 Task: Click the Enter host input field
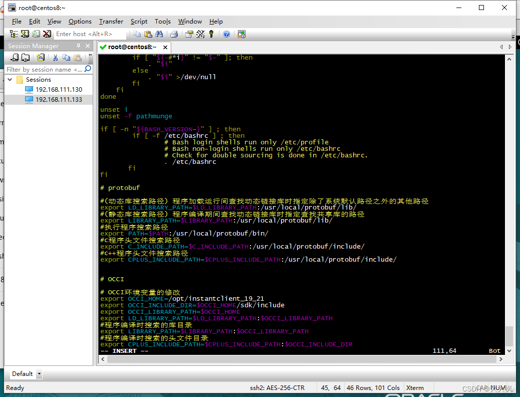tap(90, 34)
